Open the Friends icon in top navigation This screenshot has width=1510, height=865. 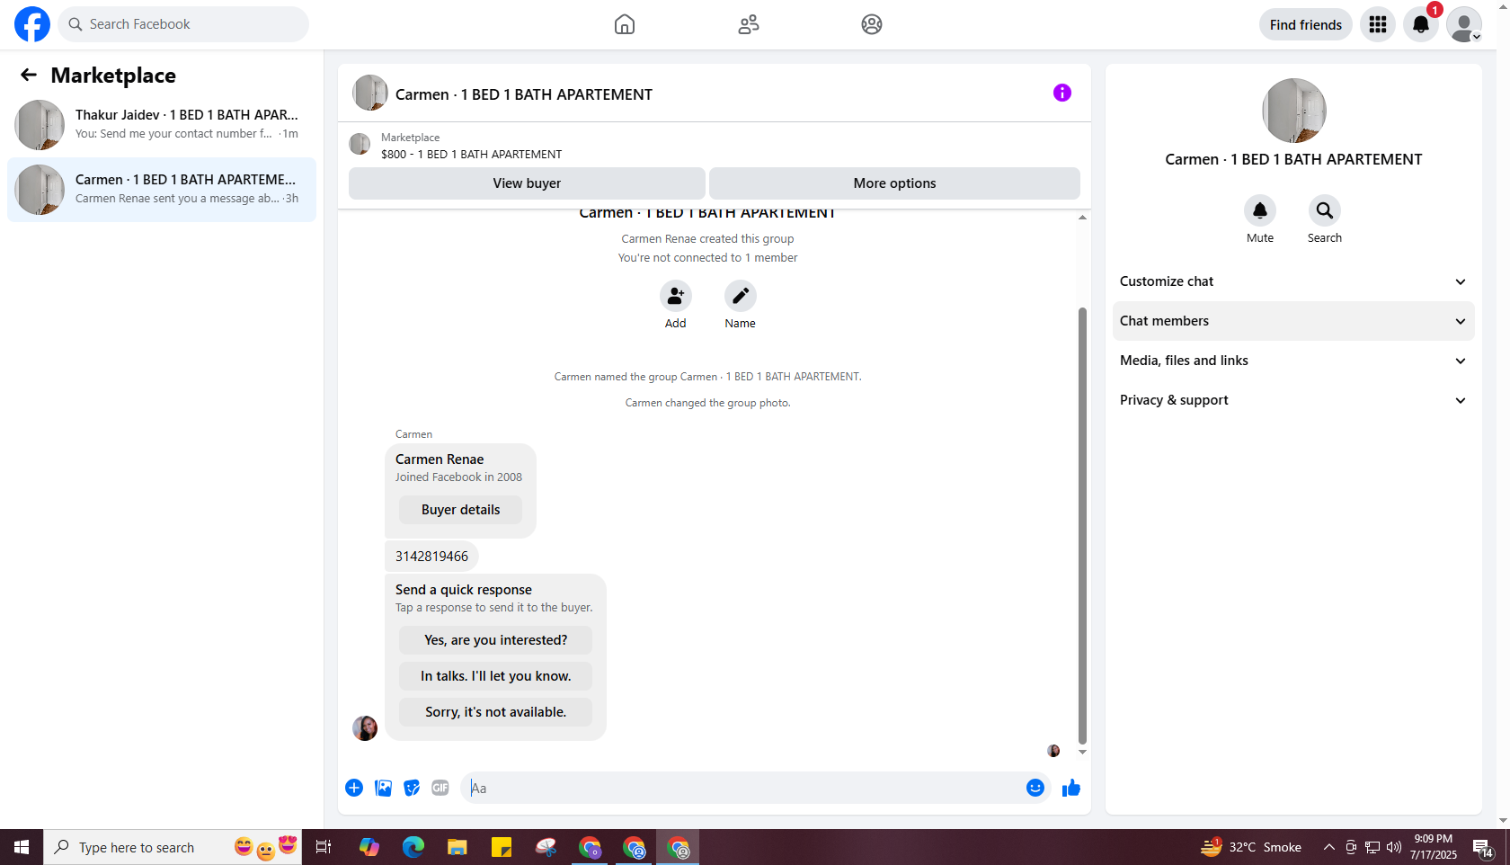coord(749,24)
